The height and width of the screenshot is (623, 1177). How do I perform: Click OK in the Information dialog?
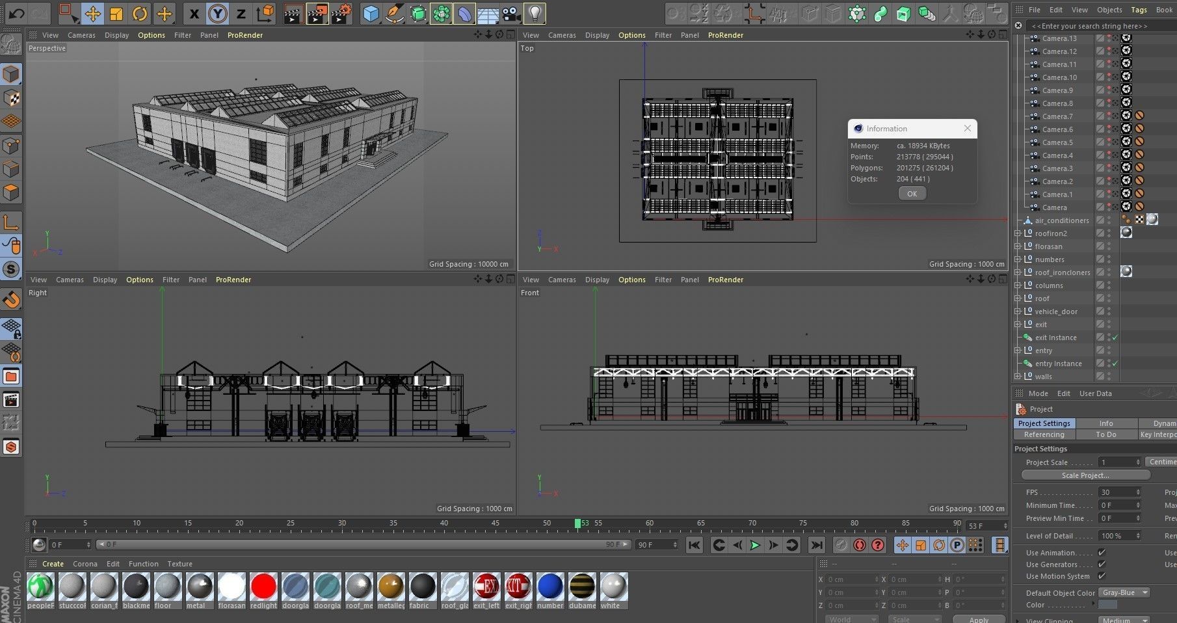click(912, 194)
